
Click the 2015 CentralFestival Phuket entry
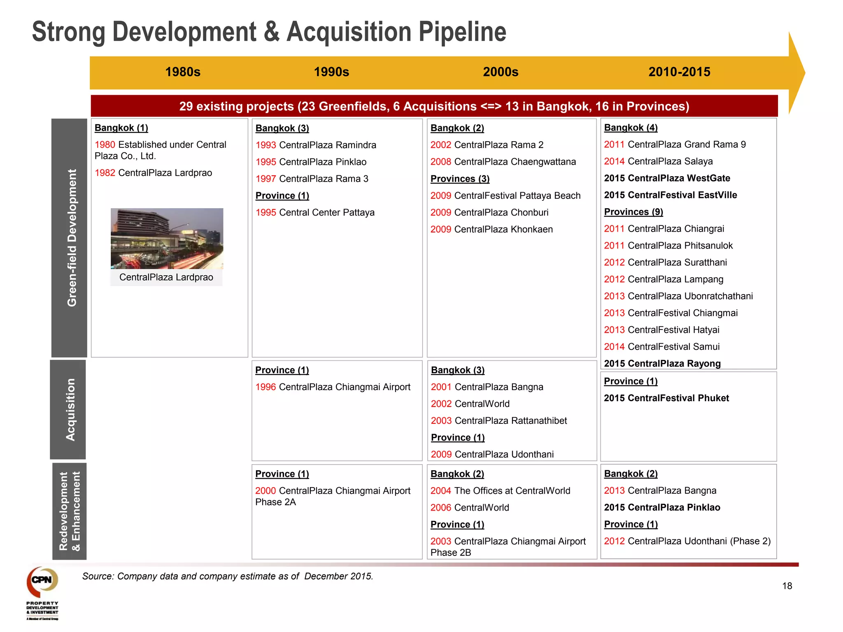[666, 398]
